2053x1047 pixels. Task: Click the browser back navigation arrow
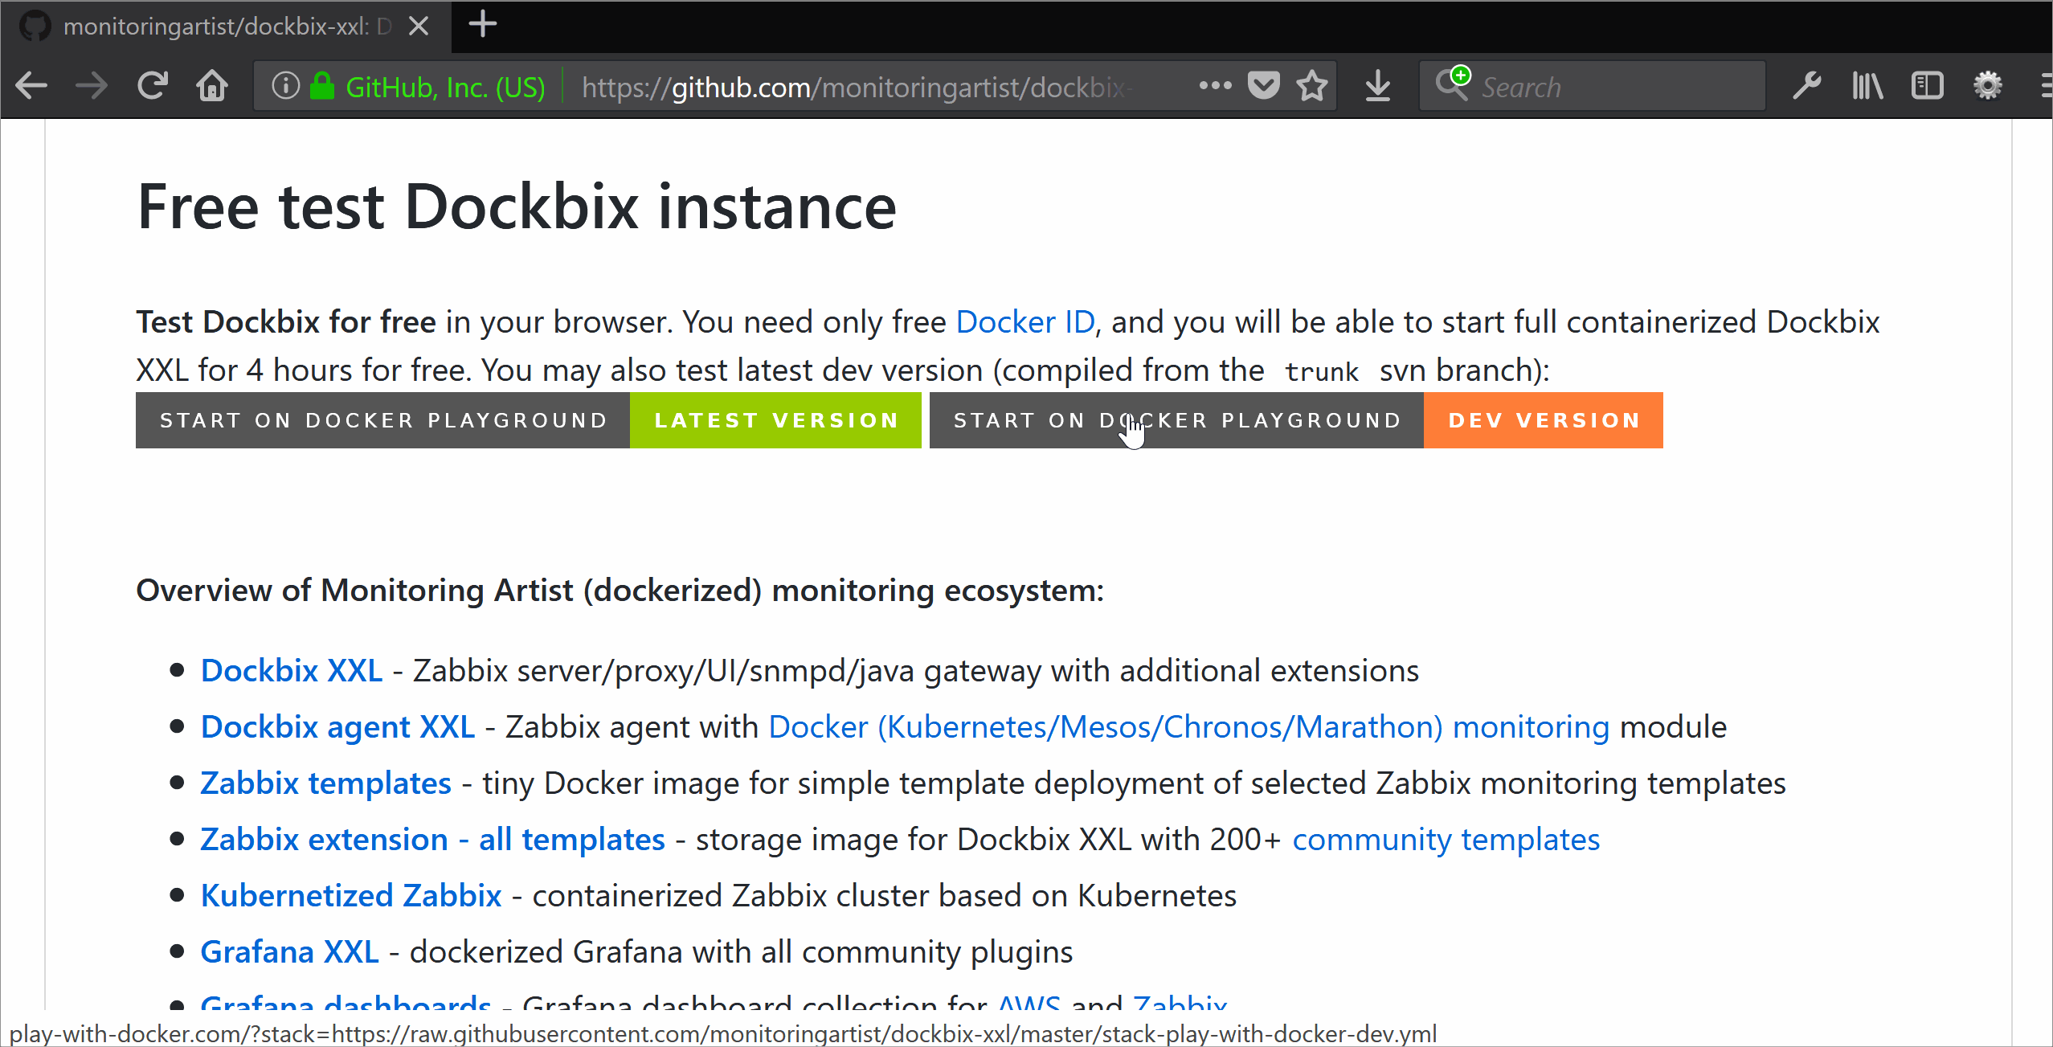(32, 87)
